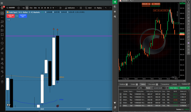Open the emoji icons tool

2,43
